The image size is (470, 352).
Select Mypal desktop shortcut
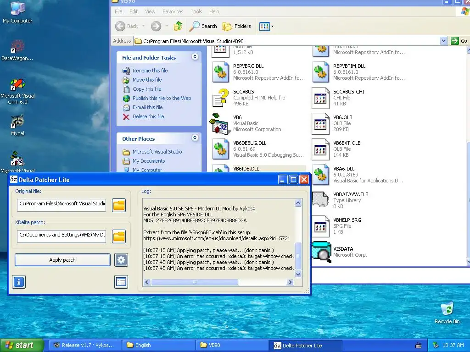(x=17, y=125)
